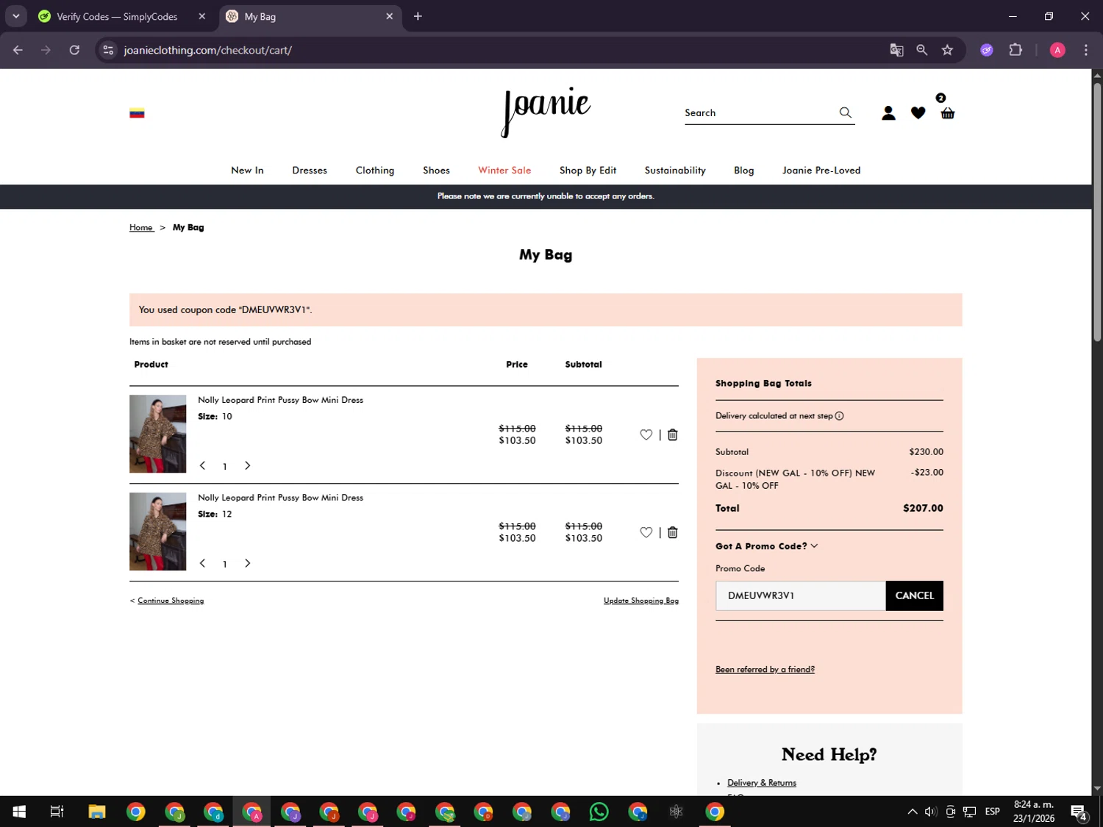Open Been referred by a friend link

tap(765, 669)
